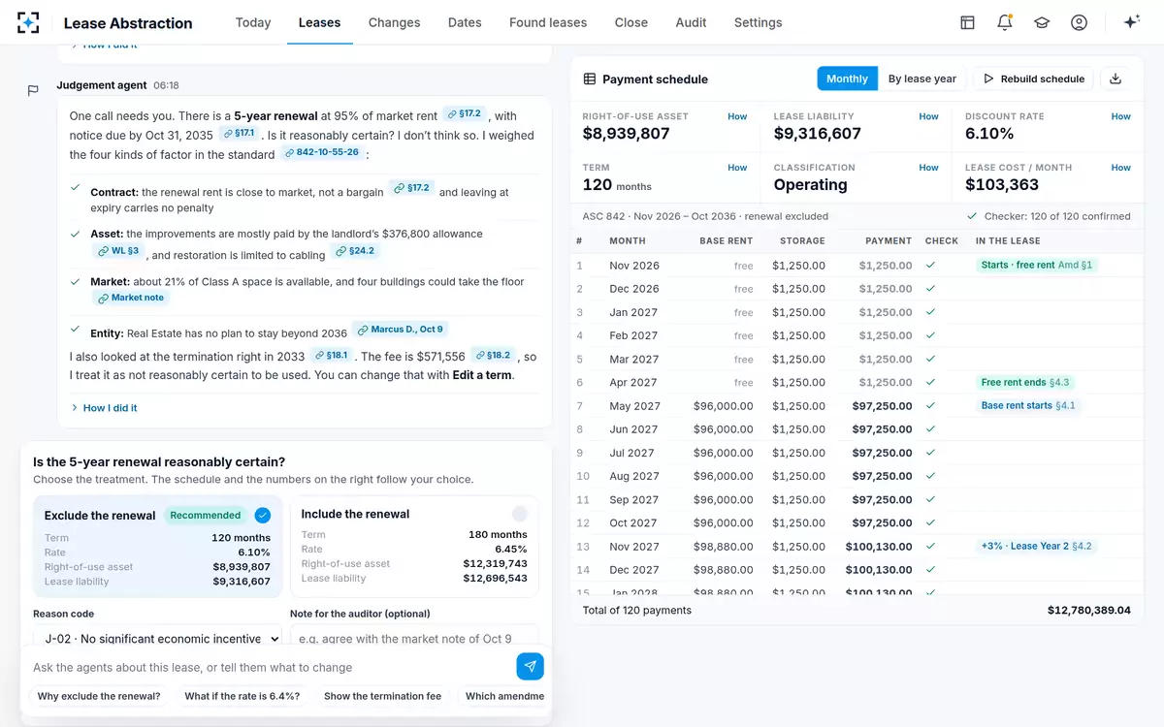The image size is (1164, 727).
Task: Click the $97,250.00 payment for Jun 2027
Action: (882, 429)
